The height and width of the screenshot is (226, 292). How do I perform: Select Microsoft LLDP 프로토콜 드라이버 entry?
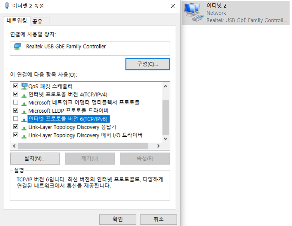(x=68, y=111)
